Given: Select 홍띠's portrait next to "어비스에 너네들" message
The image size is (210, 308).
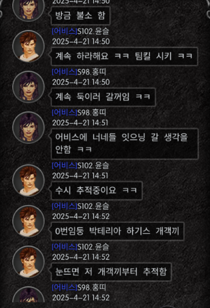Looking at the screenshot, I should (28, 128).
